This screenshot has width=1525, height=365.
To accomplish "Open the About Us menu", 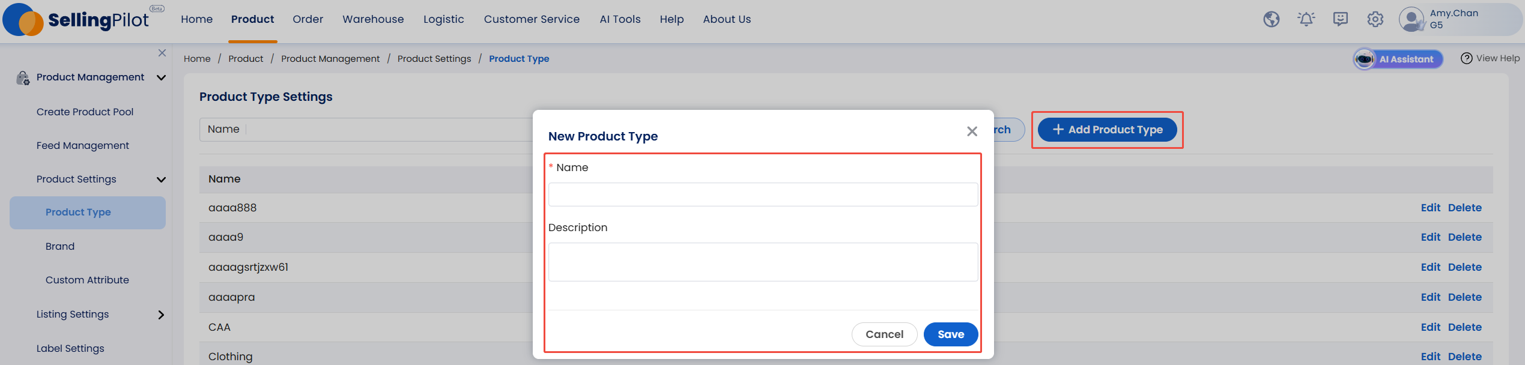I will (x=727, y=19).
